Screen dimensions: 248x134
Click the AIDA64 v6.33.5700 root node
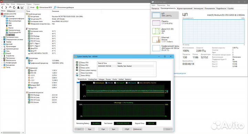[9, 14]
